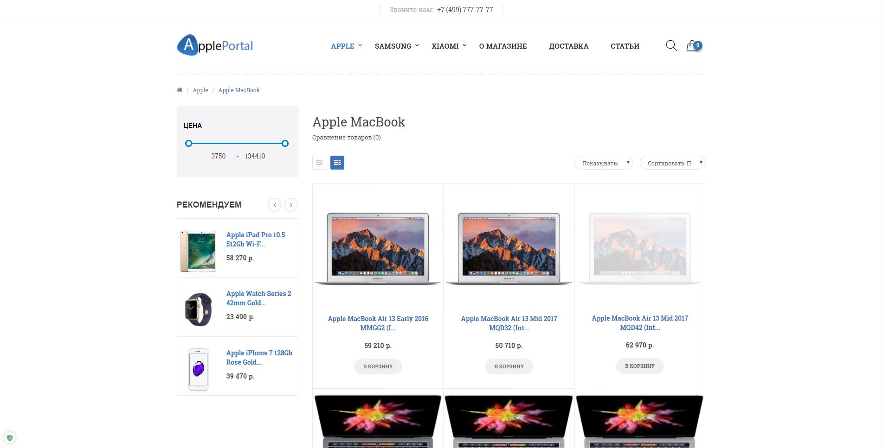The height and width of the screenshot is (448, 883).
Task: Show previous recommended products
Action: 275,205
